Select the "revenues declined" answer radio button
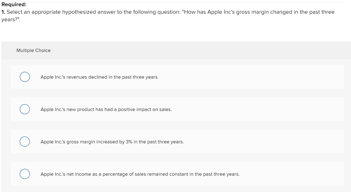Image resolution: width=351 pixels, height=192 pixels. 24,77
